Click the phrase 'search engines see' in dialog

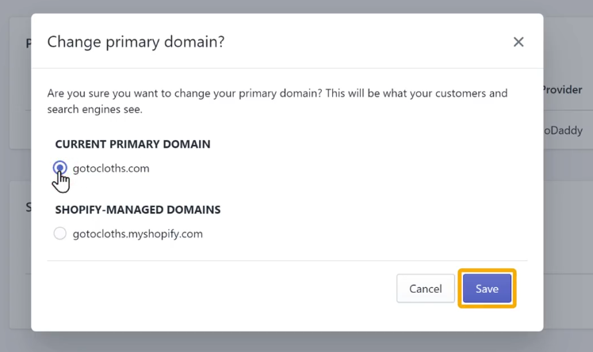(94, 110)
